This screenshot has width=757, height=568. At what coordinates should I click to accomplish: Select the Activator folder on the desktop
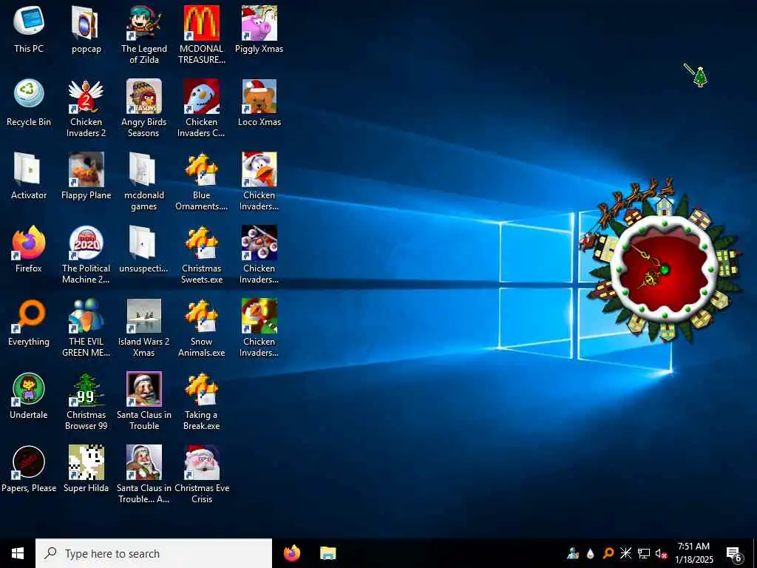[x=29, y=176]
